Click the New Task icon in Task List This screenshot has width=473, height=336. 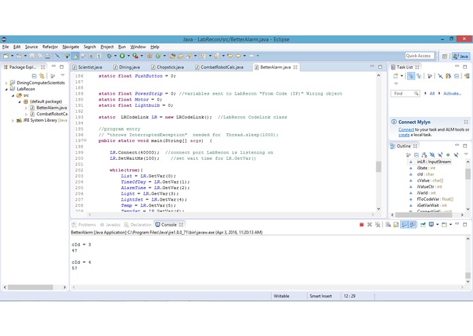(396, 76)
